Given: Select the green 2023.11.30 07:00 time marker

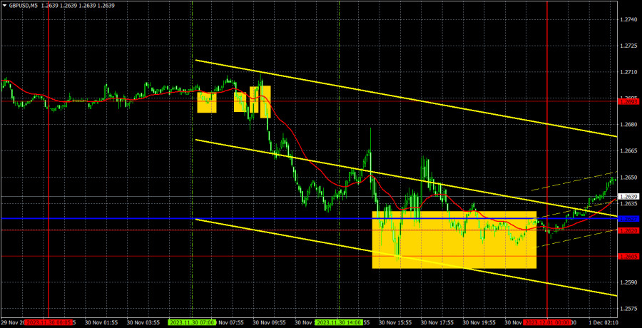Looking at the screenshot, I should tap(192, 323).
